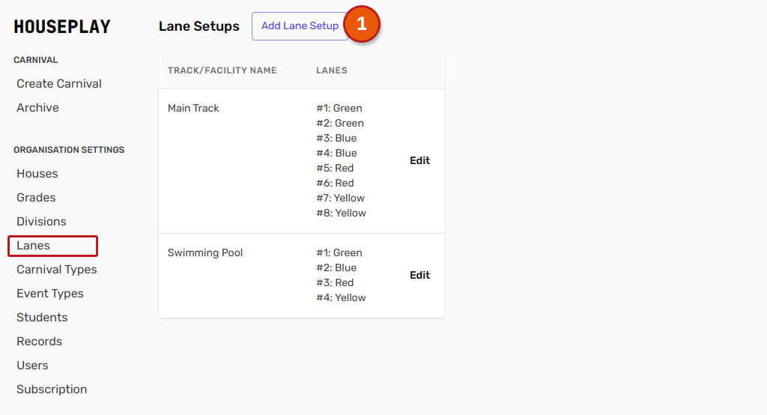Open the Students page
This screenshot has width=767, height=415.
click(42, 318)
